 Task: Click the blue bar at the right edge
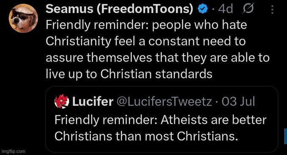click(x=286, y=136)
